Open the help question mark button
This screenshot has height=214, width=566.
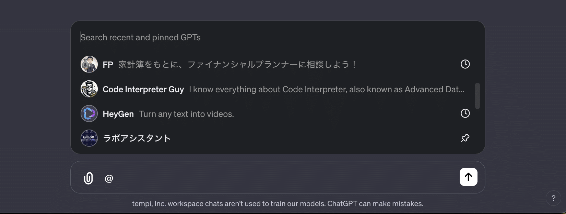click(x=553, y=198)
